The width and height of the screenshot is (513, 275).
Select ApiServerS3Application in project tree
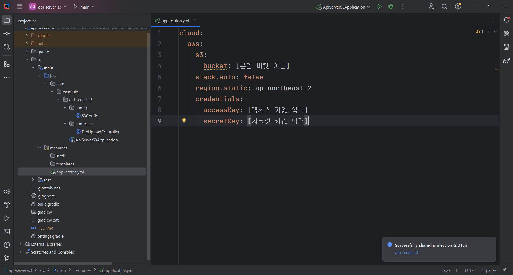tap(94, 140)
